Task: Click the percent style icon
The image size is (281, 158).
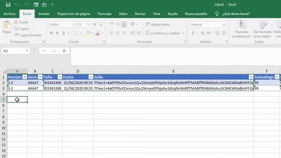Action: click(x=203, y=33)
